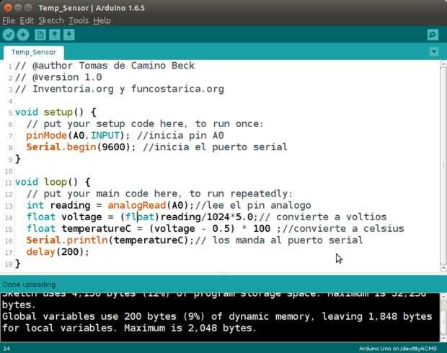Close the Arduino window

[x=8, y=7]
